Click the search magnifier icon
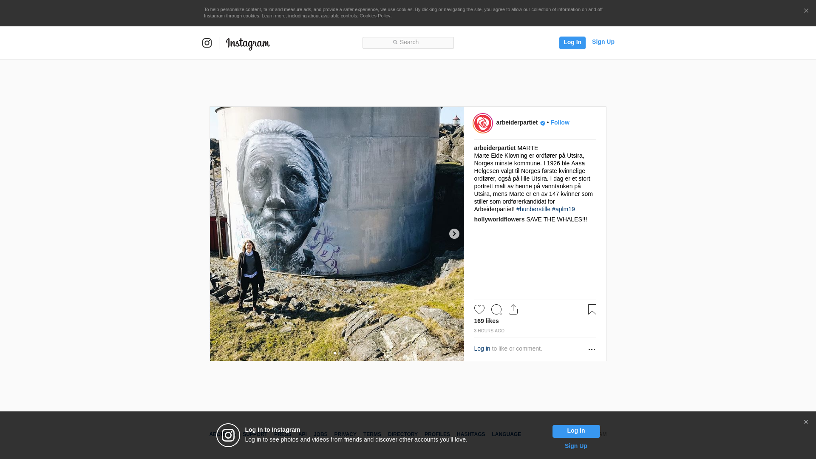 coord(395,42)
